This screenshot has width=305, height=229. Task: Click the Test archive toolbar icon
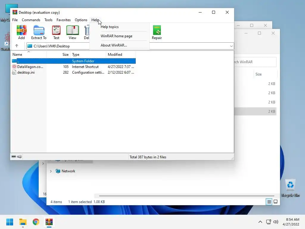click(x=56, y=30)
